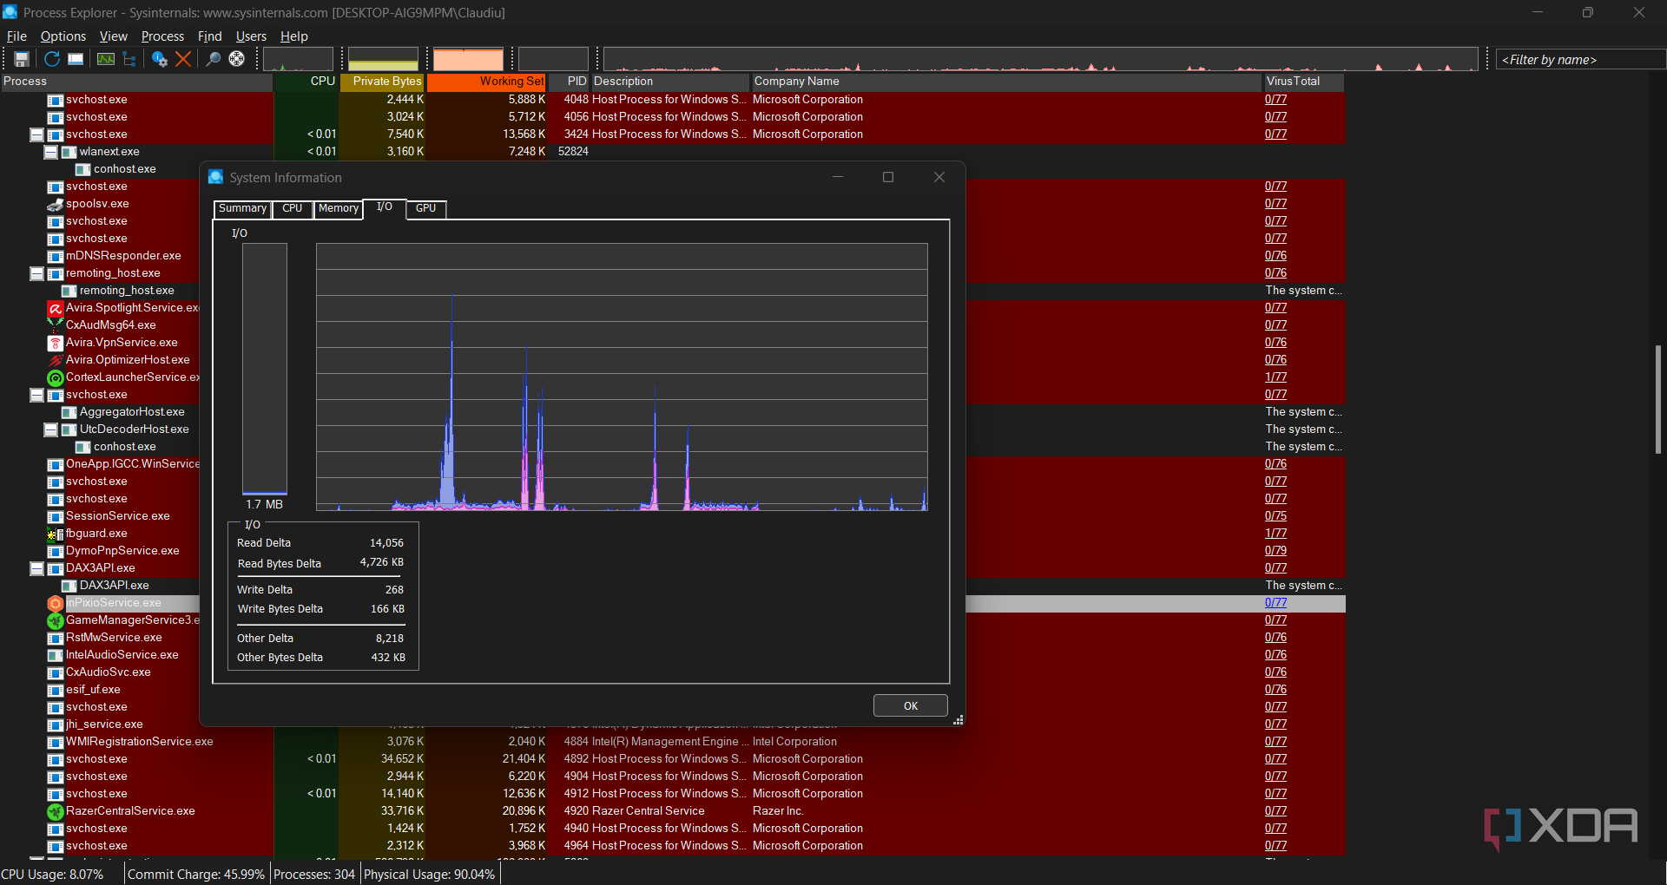Click the Avira.VpnService.exe process icon

coord(56,343)
